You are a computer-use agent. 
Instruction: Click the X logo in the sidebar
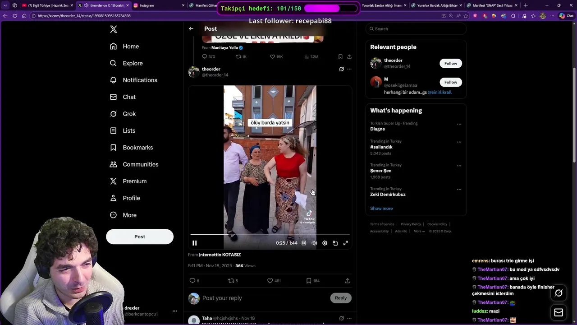(114, 29)
